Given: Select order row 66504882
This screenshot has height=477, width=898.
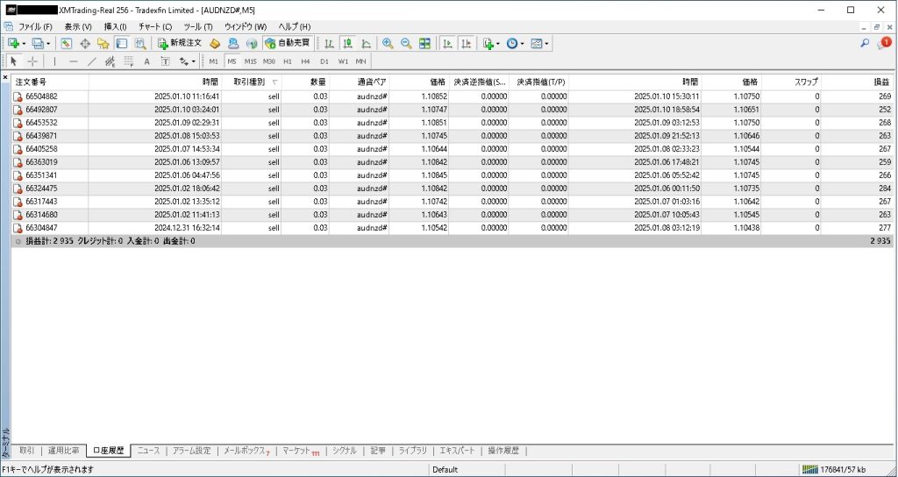Looking at the screenshot, I should tap(41, 96).
